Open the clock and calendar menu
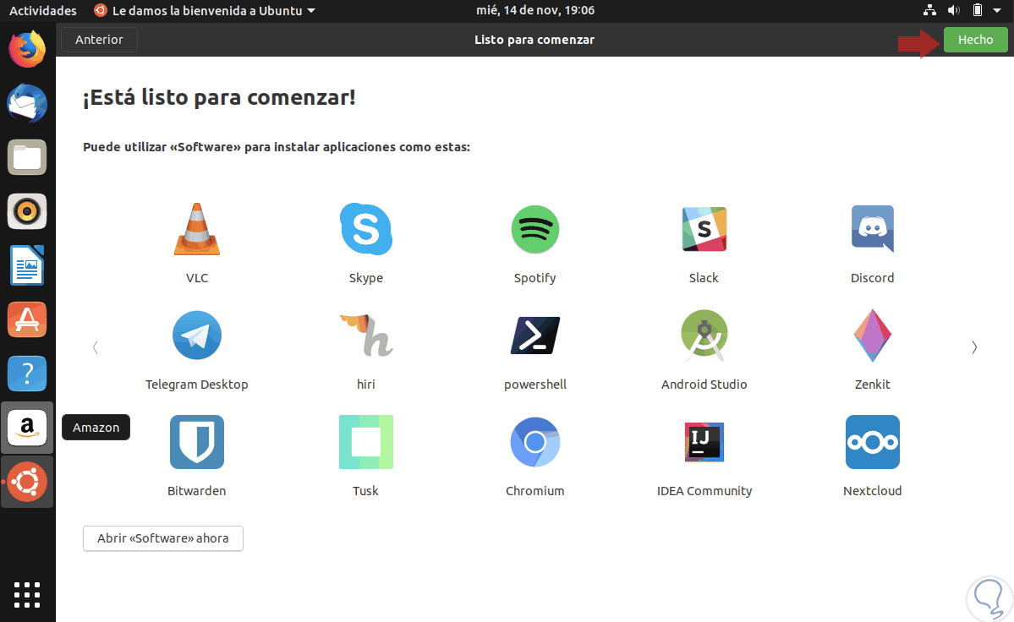This screenshot has height=622, width=1014. click(534, 10)
